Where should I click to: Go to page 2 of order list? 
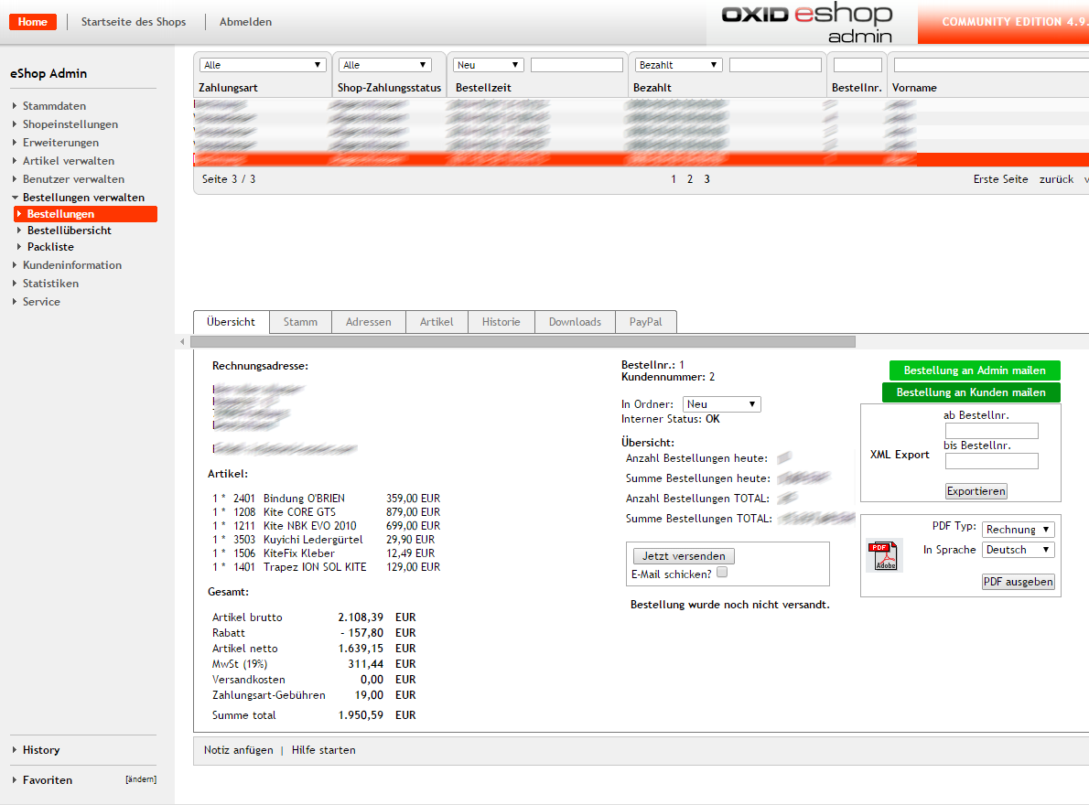690,179
